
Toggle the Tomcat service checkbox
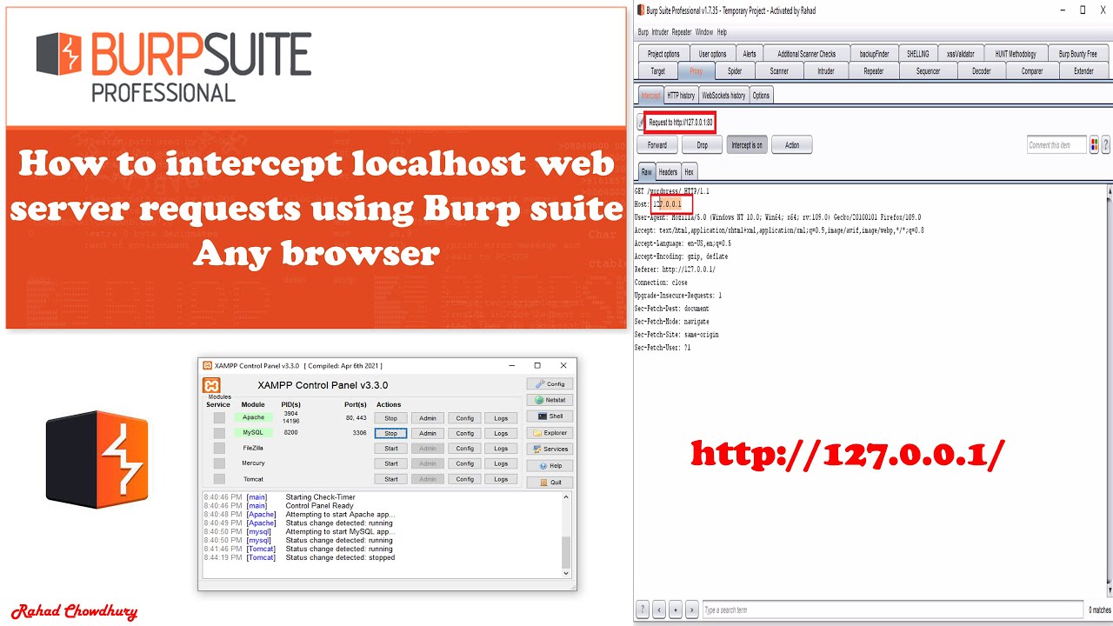[219, 479]
